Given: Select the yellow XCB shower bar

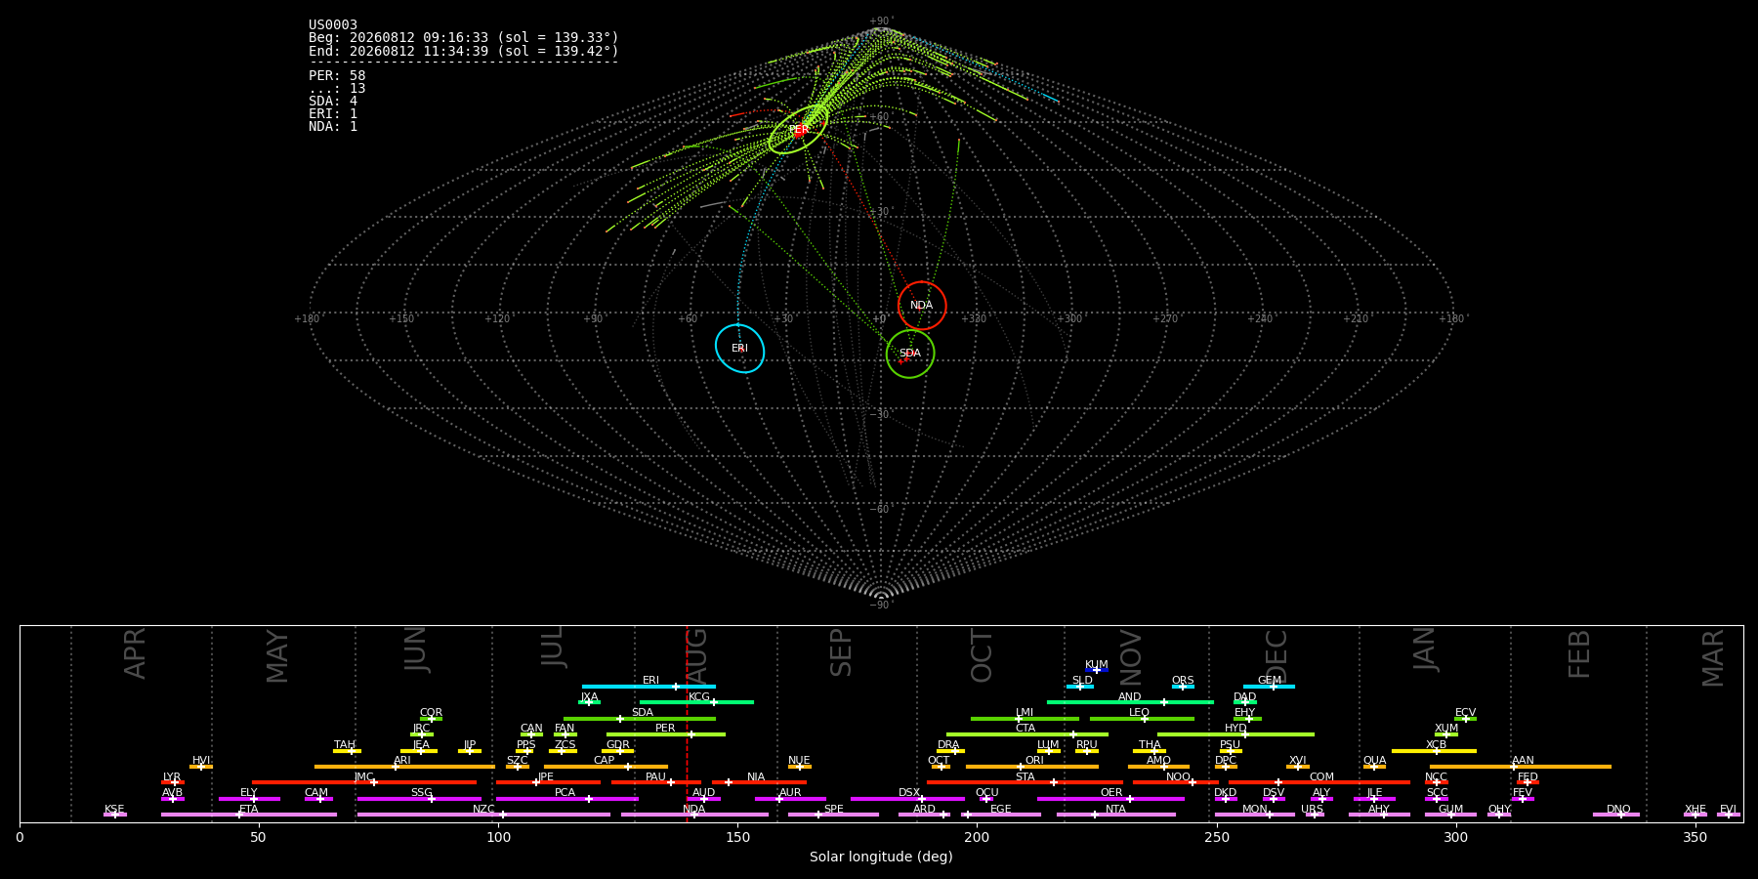Looking at the screenshot, I should (1434, 751).
